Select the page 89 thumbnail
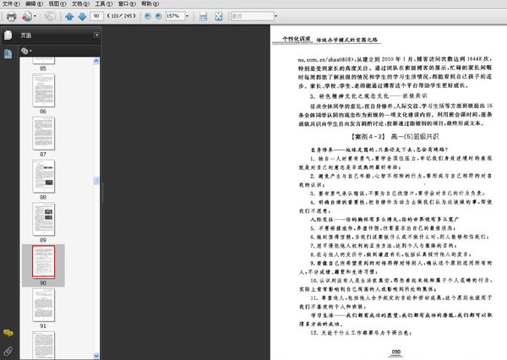Image resolution: width=507 pixels, height=360 pixels. pos(43,219)
